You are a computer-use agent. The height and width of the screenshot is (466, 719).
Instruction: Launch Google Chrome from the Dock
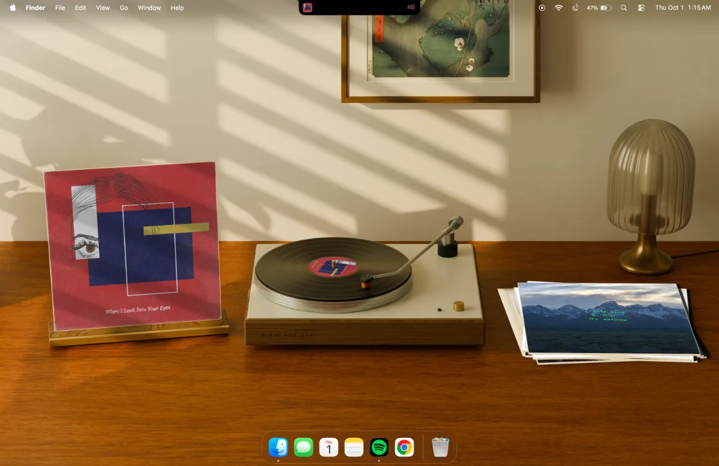[404, 447]
